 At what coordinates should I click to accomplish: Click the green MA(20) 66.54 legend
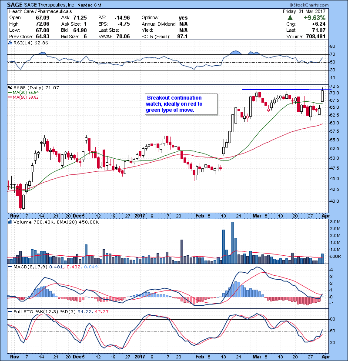point(24,93)
